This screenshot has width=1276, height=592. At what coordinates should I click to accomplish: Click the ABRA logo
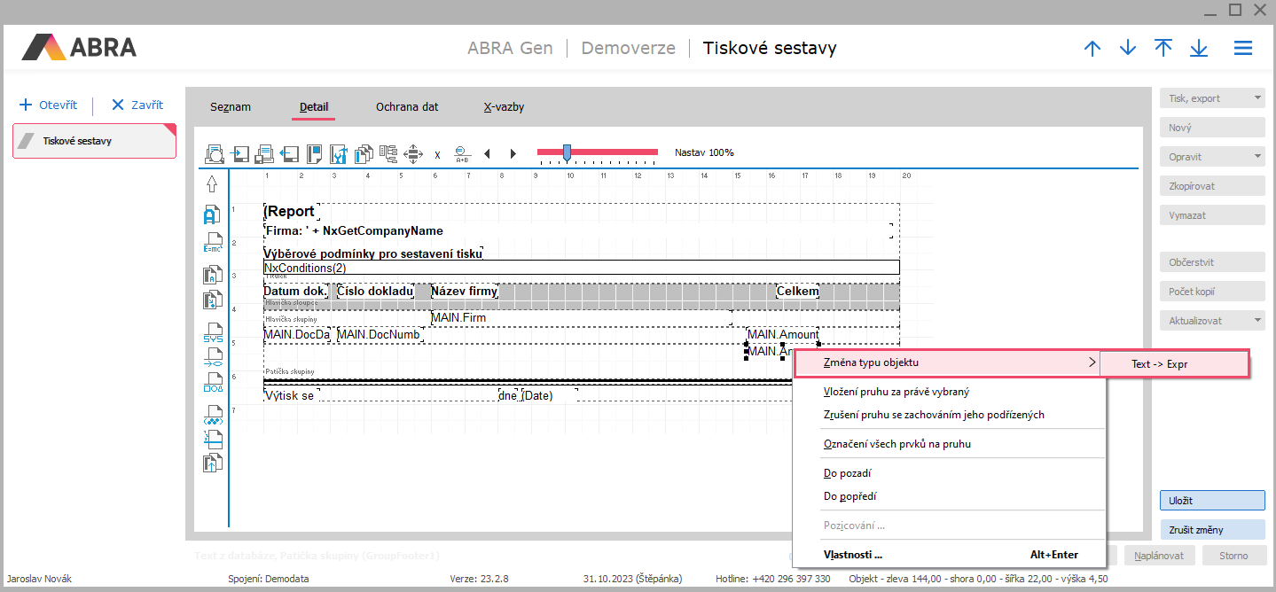(79, 47)
